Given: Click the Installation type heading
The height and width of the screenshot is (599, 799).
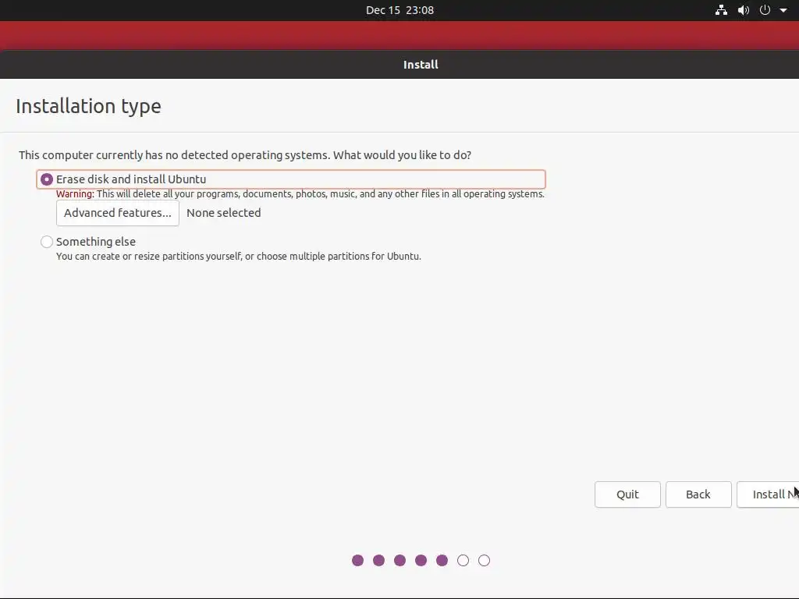Looking at the screenshot, I should (x=89, y=106).
